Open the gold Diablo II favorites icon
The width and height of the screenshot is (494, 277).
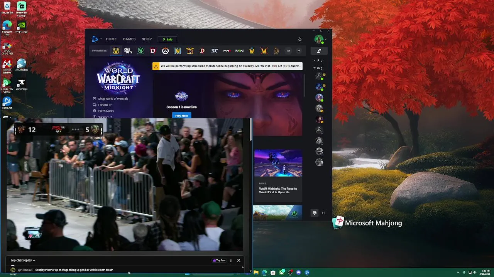[190, 51]
